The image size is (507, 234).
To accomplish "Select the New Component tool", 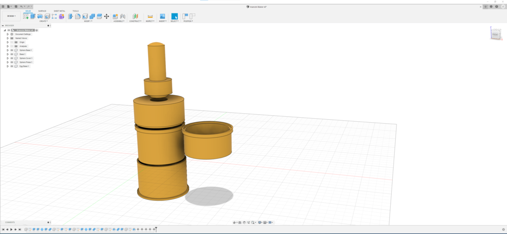I will [115, 16].
